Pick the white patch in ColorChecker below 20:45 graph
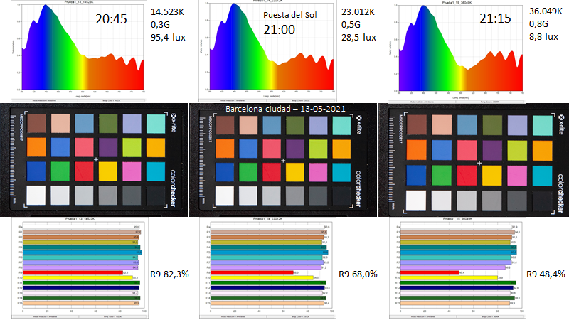 [36, 195]
